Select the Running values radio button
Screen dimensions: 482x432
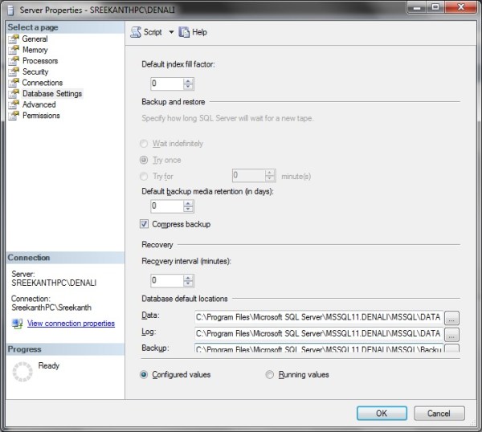pos(270,374)
